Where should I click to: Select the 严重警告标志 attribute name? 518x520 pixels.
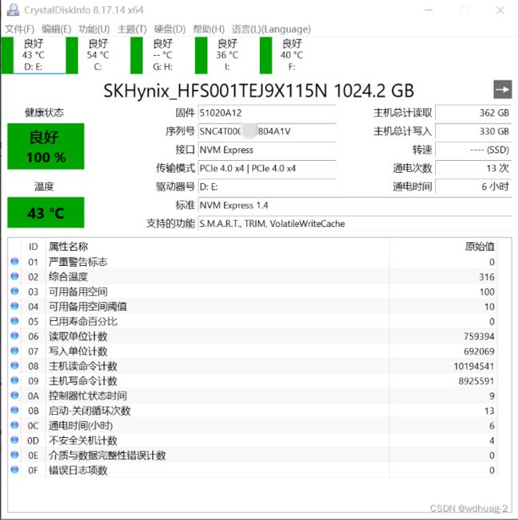click(x=78, y=262)
